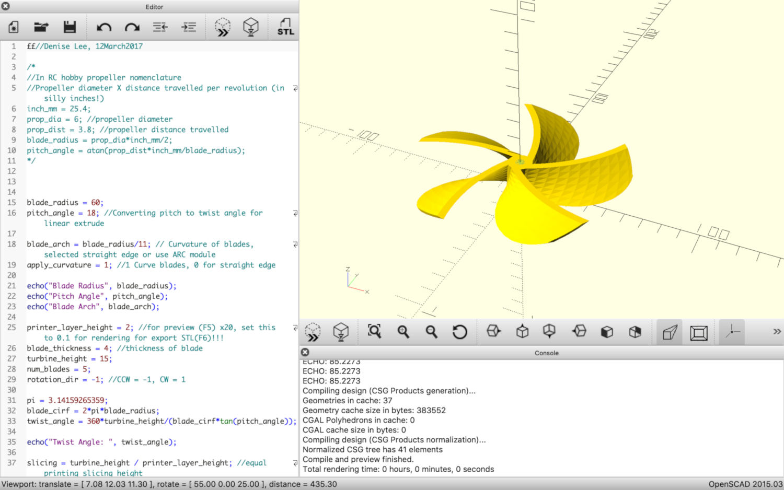Click 'CGAL Polyhedrons in cache: 0' line
The width and height of the screenshot is (784, 490).
click(359, 421)
